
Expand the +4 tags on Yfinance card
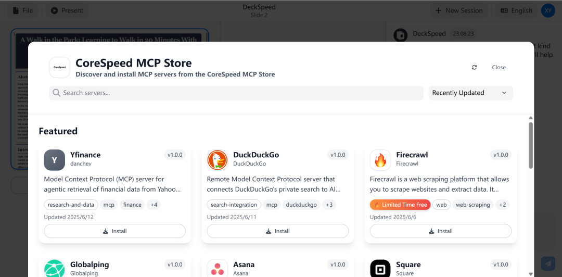154,205
